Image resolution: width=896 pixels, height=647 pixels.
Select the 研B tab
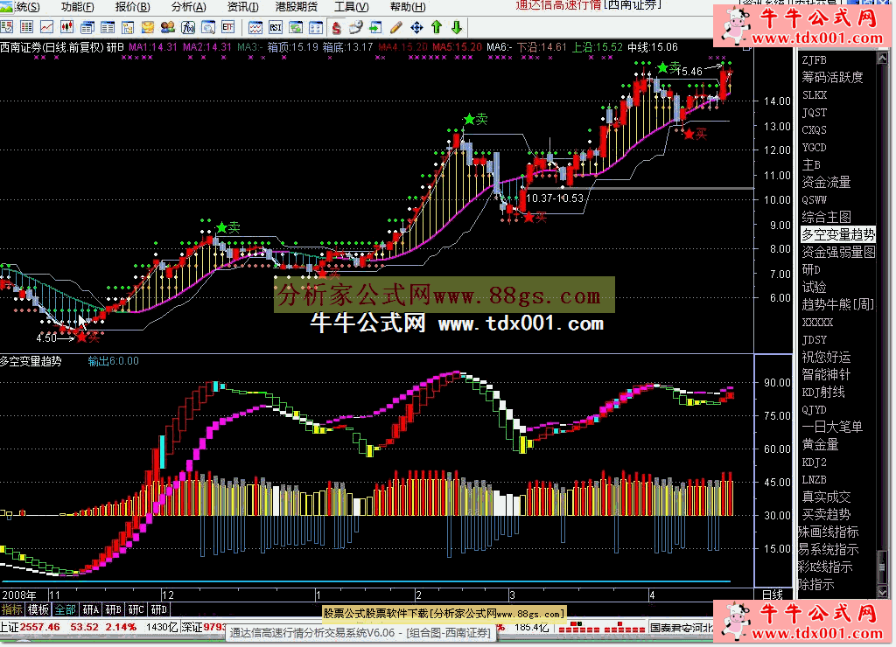[x=113, y=610]
